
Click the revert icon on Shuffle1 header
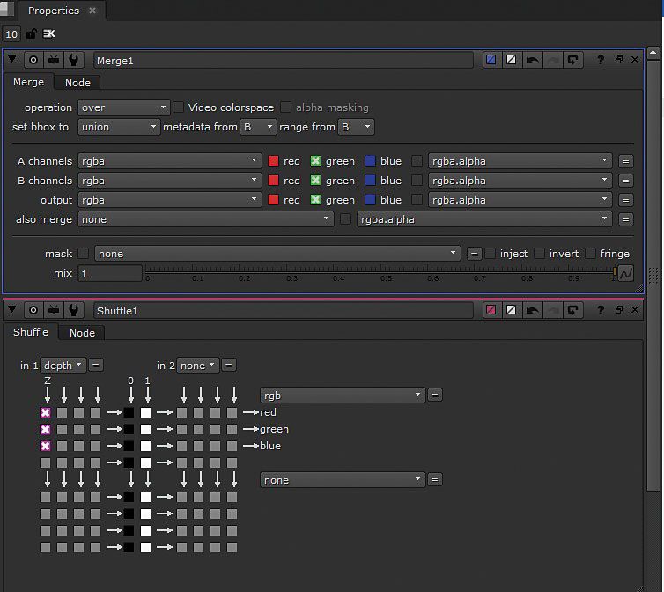point(573,310)
